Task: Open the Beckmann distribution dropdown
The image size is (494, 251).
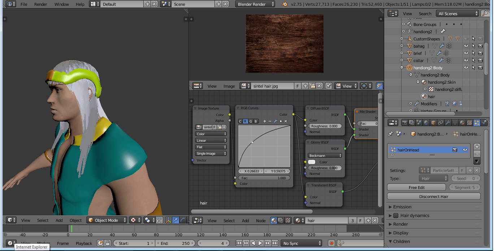Action: [325, 155]
